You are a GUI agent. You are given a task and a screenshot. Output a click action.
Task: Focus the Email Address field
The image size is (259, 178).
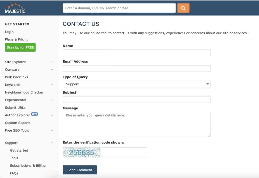(137, 69)
